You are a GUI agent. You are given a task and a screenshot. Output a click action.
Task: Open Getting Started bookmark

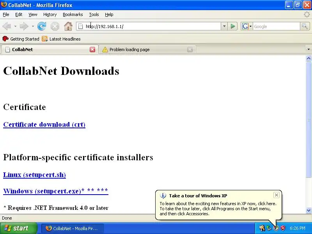(21, 39)
